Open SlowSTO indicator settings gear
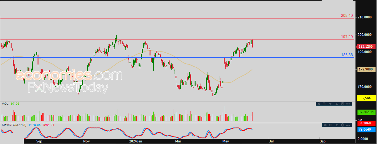Image resolution: width=377 pixels, height=144 pixels. tap(343, 125)
